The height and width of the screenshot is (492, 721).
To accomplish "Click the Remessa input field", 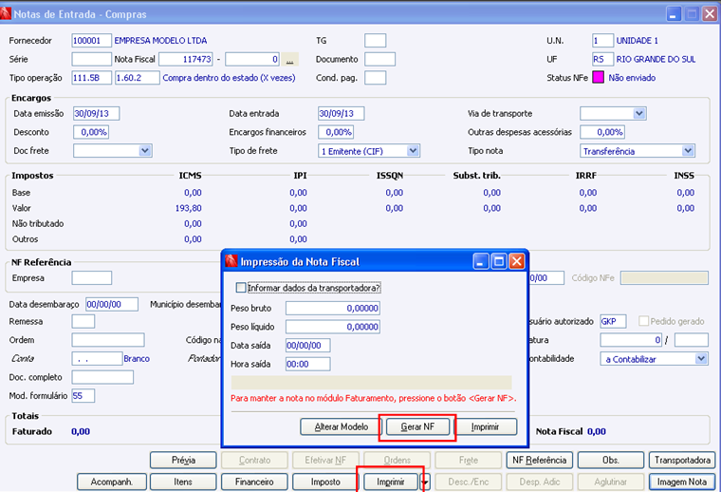I will click(83, 321).
